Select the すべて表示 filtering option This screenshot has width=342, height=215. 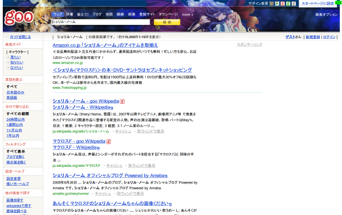click(x=16, y=151)
